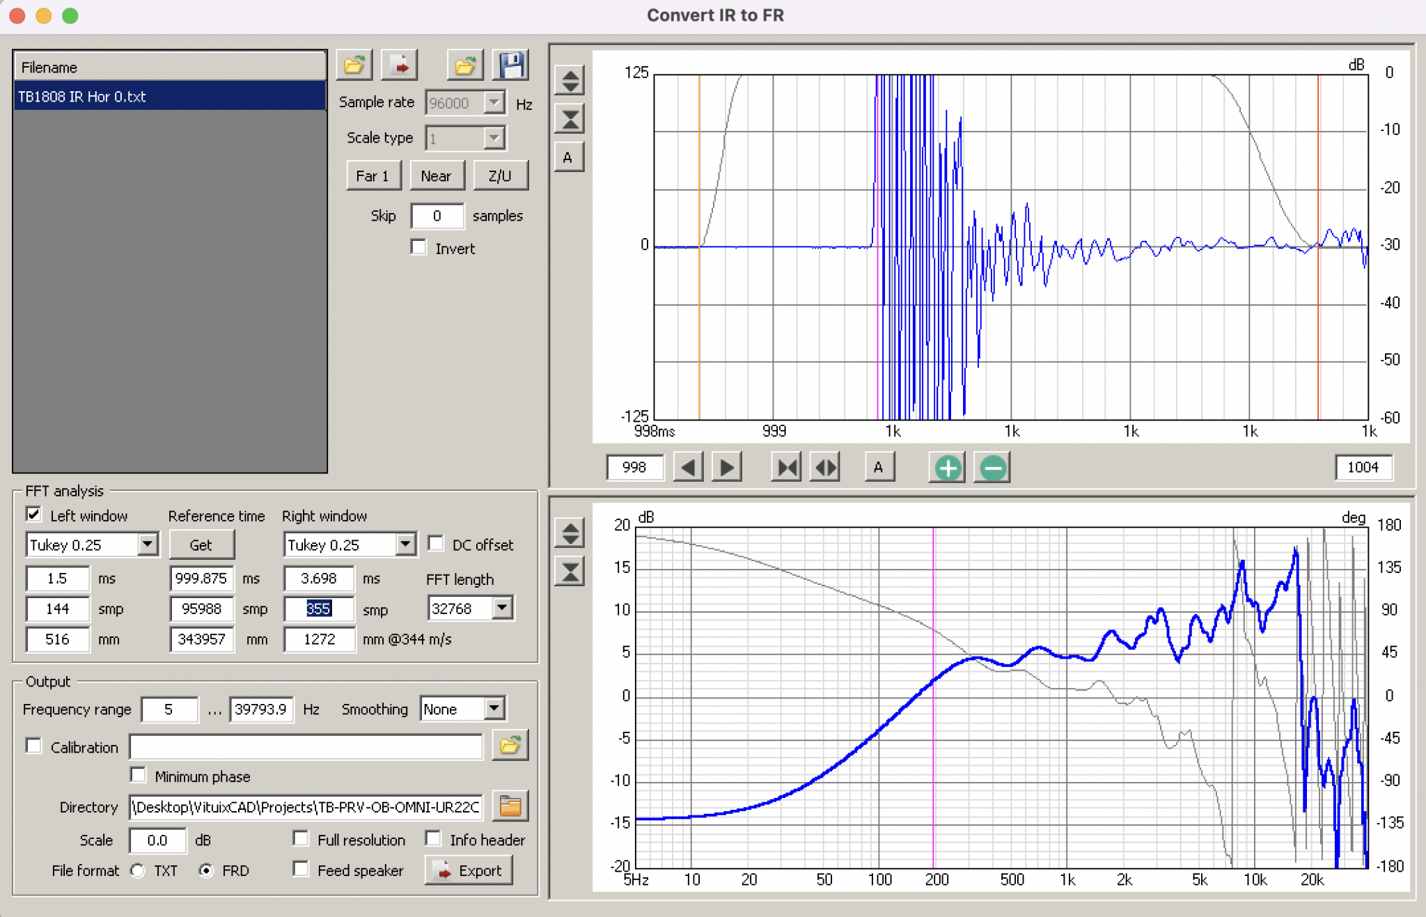The width and height of the screenshot is (1426, 917).
Task: Narrow the time span icon
Action: 787,468
